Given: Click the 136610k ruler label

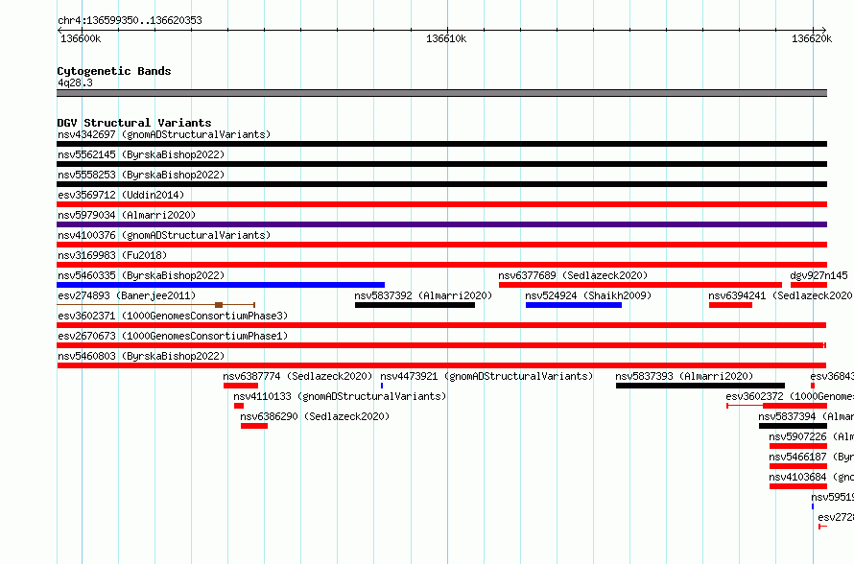Looking at the screenshot, I should 446,38.
